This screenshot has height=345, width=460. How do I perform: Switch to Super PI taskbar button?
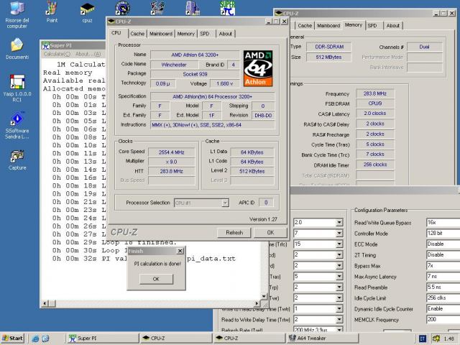point(103,339)
